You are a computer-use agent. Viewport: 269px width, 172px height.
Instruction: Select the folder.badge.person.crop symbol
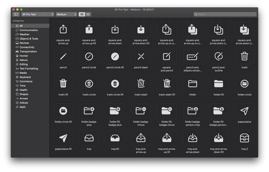(x=193, y=111)
